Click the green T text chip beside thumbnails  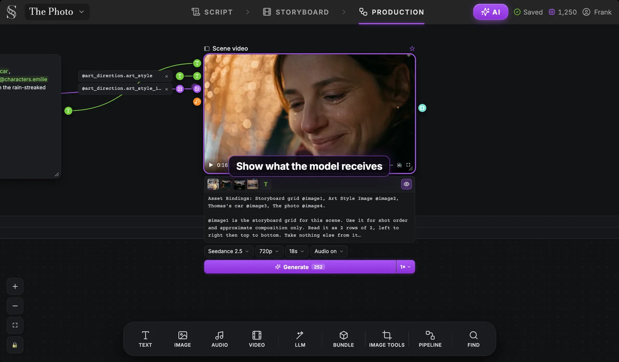pyautogui.click(x=266, y=184)
